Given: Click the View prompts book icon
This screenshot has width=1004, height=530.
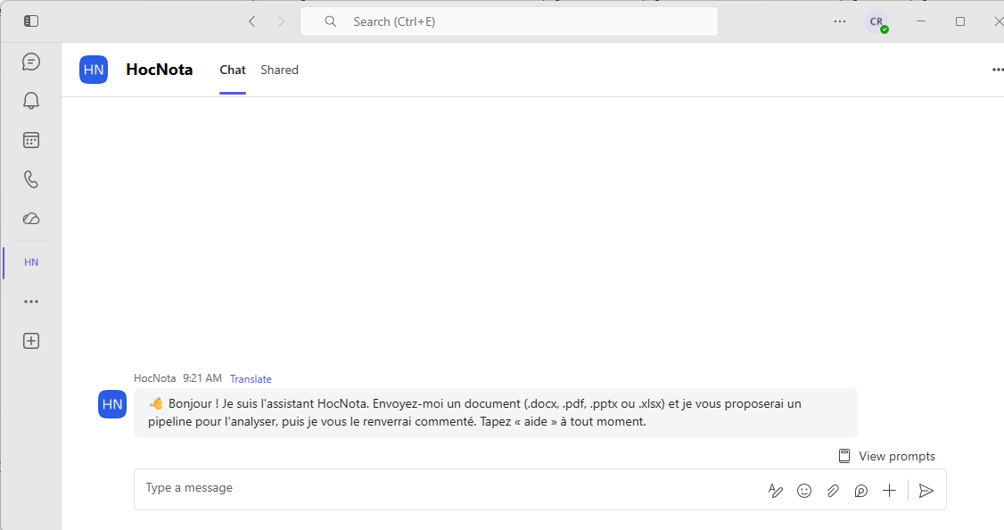Looking at the screenshot, I should [844, 456].
